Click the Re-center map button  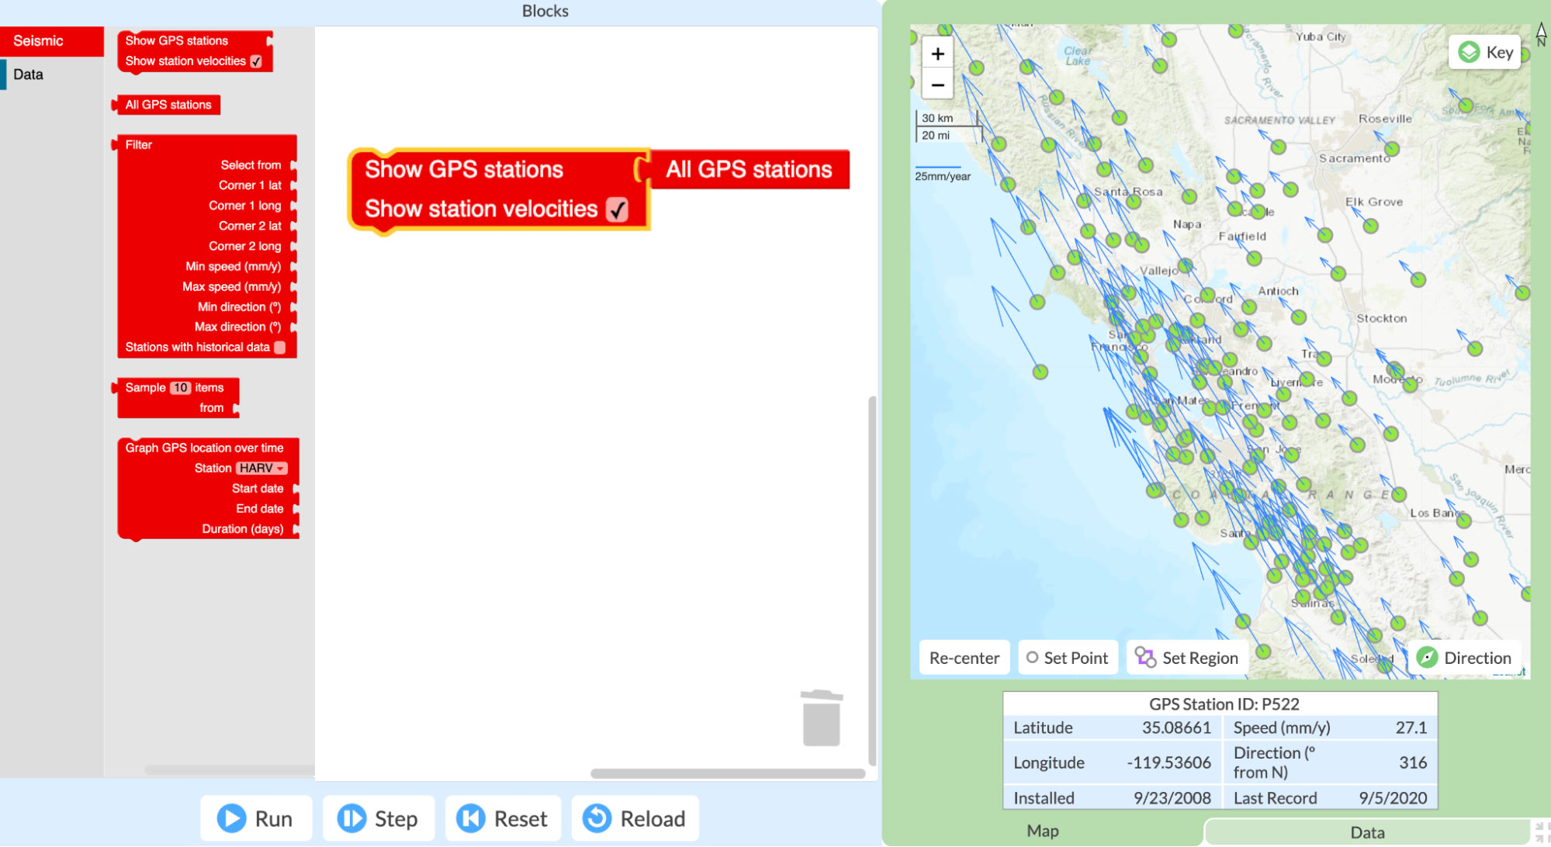961,657
